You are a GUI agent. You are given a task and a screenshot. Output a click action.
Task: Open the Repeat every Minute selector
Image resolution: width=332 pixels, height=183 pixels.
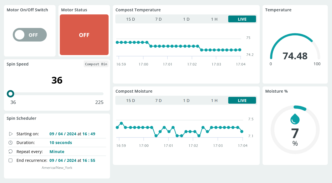57,152
